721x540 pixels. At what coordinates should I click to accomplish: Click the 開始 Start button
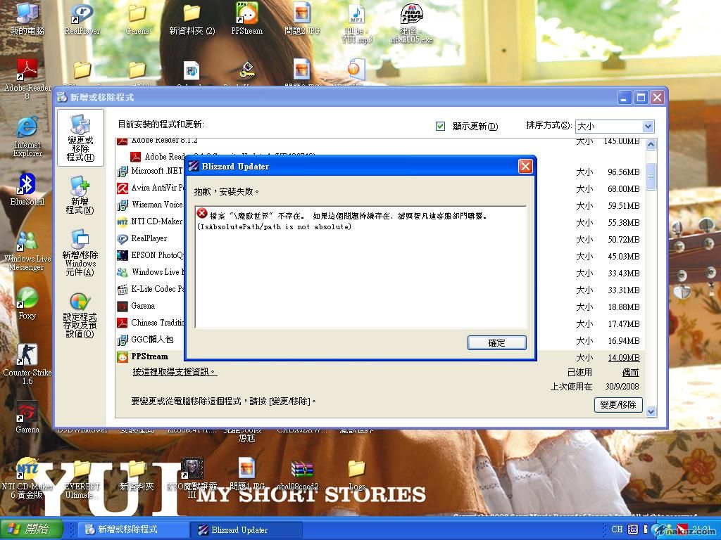click(31, 529)
